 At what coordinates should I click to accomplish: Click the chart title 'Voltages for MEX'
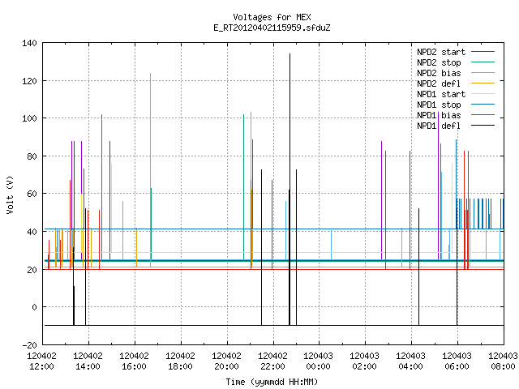coord(272,17)
